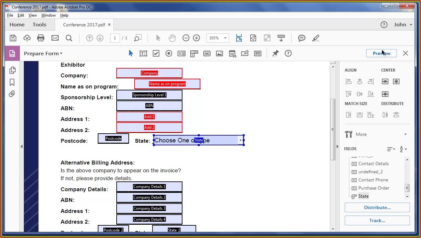Click the Distribute... button
The height and width of the screenshot is (238, 421).
pos(377,207)
